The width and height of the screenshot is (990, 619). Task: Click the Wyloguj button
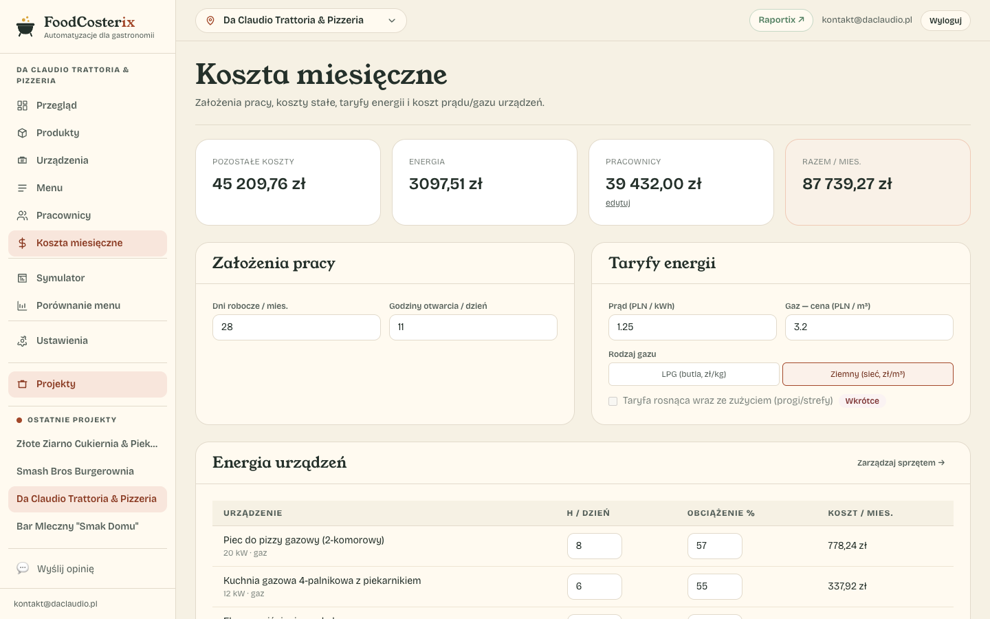(945, 21)
